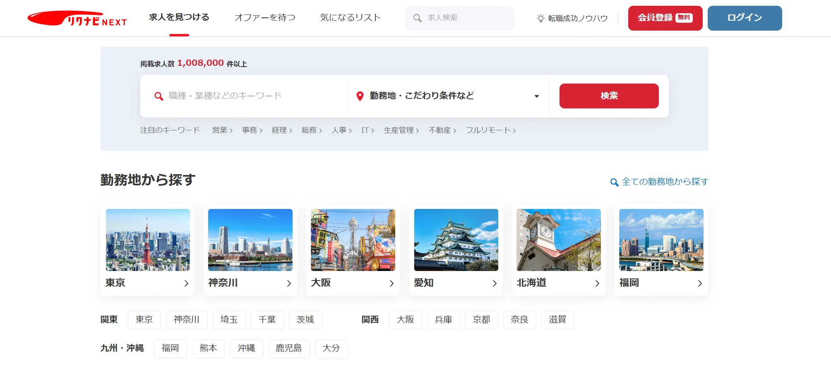Click the 東京 card title text

[115, 283]
